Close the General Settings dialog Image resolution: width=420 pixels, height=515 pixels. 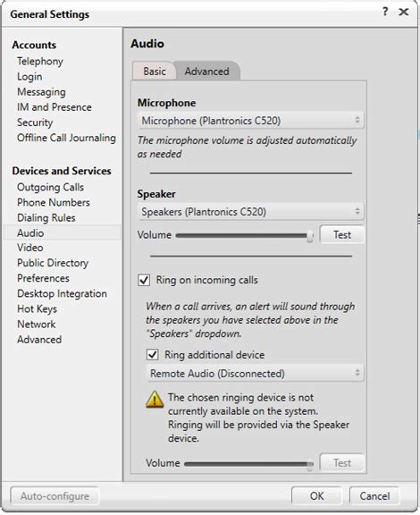(404, 13)
